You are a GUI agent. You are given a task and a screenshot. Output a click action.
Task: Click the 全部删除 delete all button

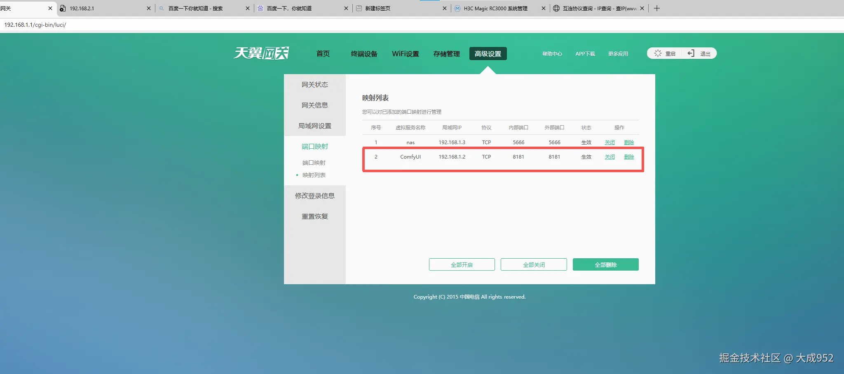605,264
